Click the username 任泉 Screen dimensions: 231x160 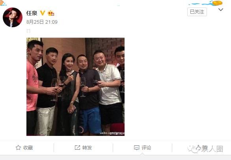[32, 13]
